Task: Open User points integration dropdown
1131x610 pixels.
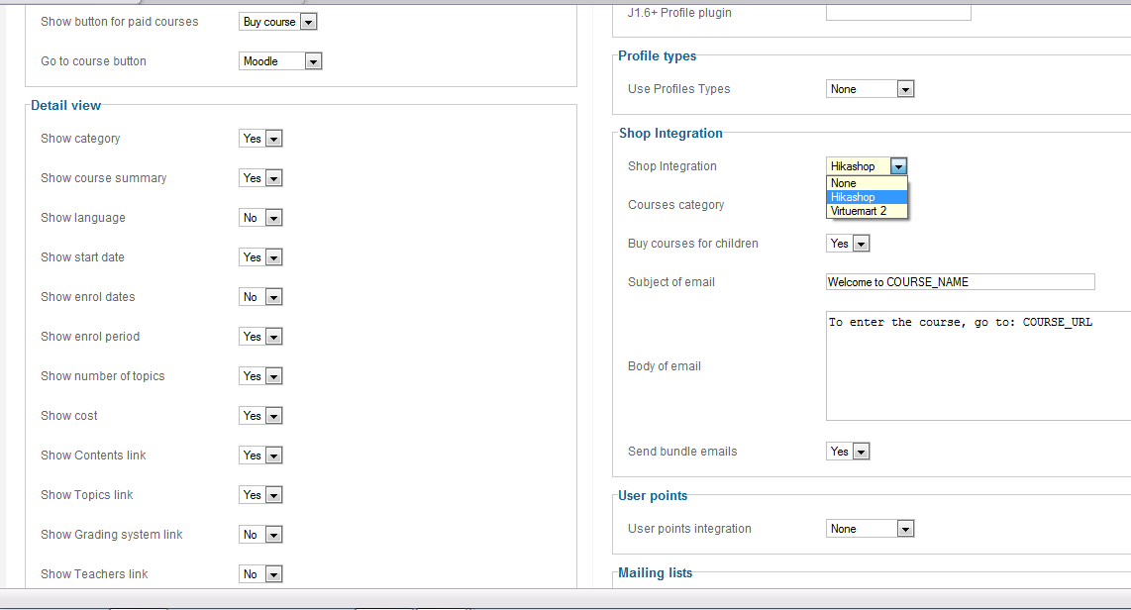Action: point(870,529)
